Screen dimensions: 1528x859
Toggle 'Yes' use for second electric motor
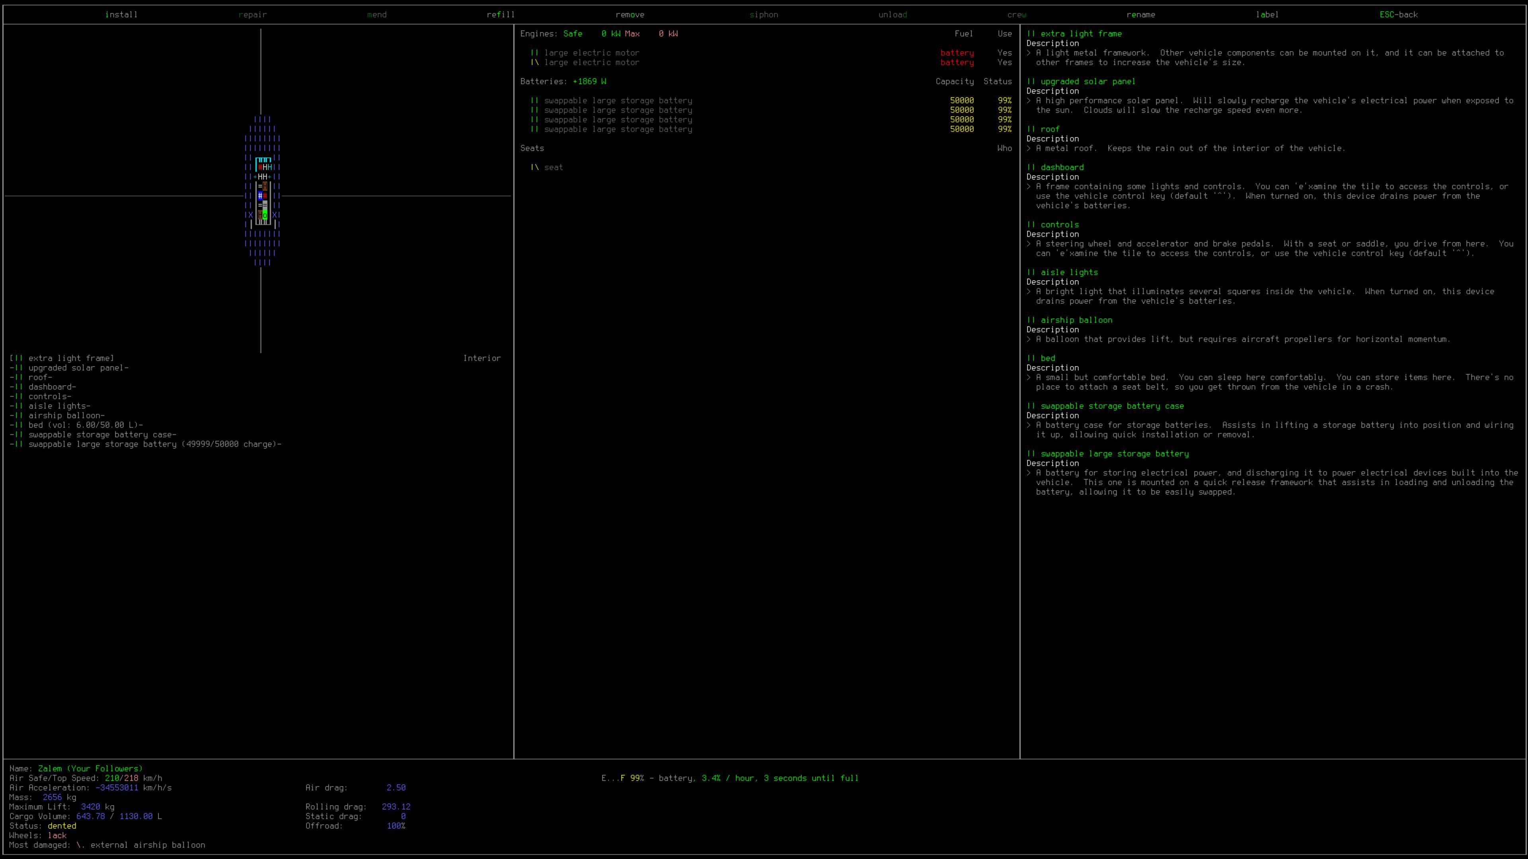[x=1004, y=62]
